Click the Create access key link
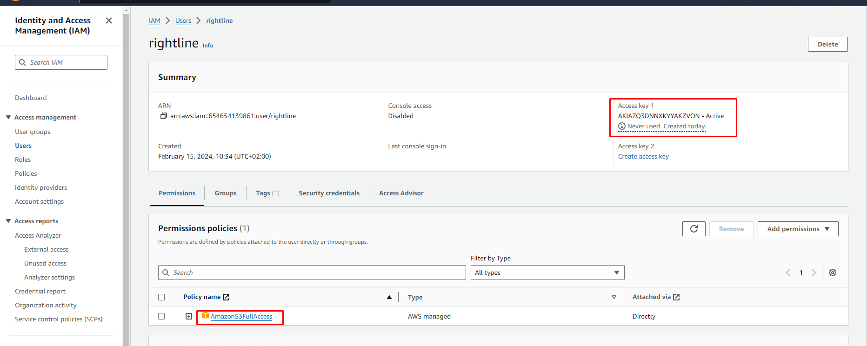867x346 pixels. click(x=643, y=156)
